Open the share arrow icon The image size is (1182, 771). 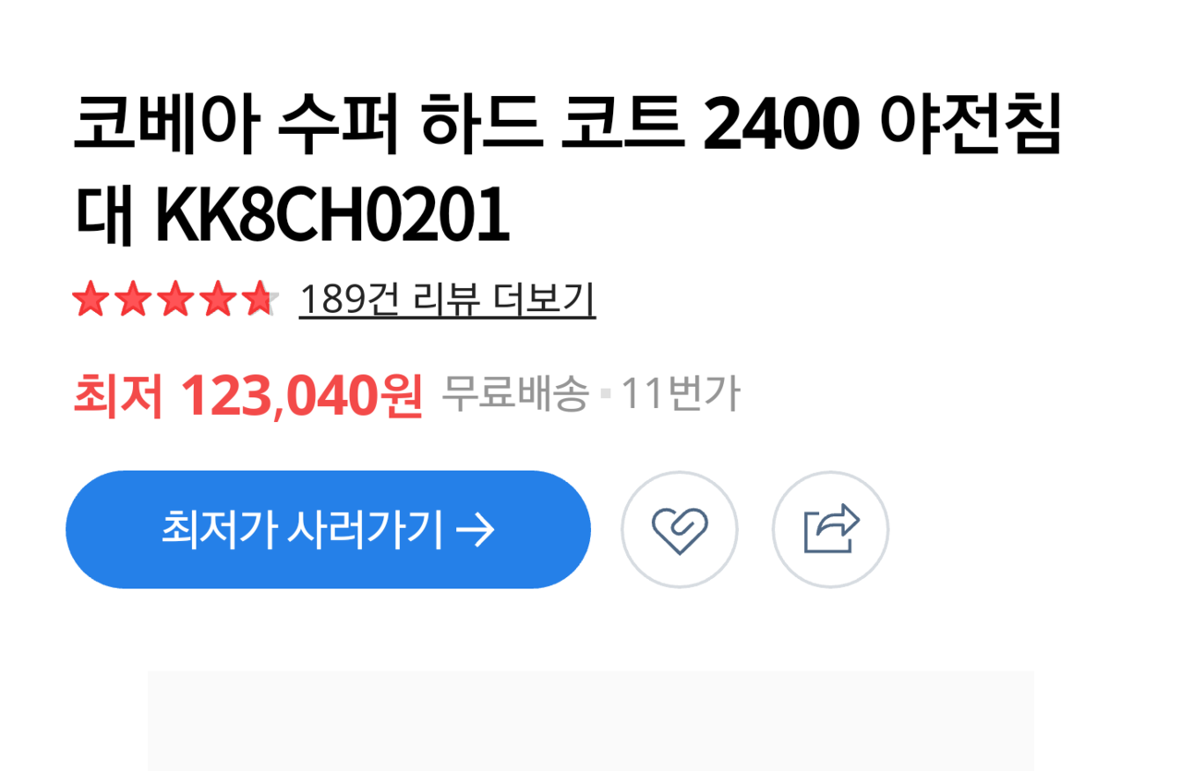[830, 529]
